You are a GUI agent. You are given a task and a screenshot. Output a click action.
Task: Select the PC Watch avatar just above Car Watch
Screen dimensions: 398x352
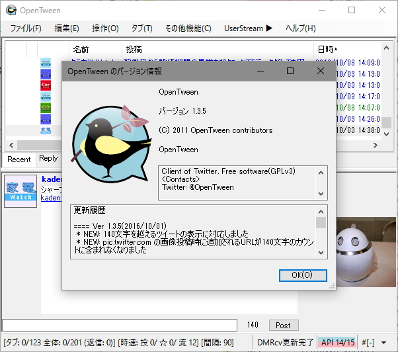click(x=46, y=74)
